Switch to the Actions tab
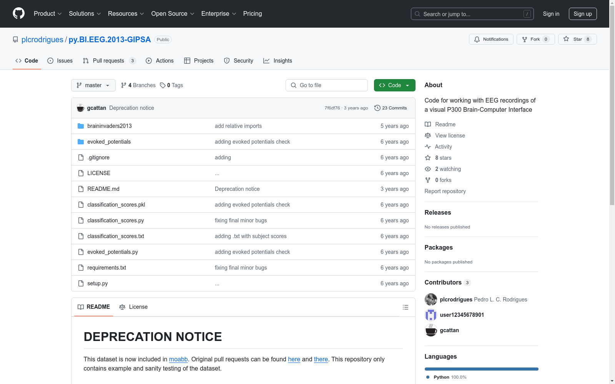The width and height of the screenshot is (615, 384). click(x=160, y=61)
